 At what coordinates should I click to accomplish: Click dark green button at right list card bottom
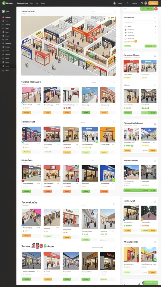point(151,46)
